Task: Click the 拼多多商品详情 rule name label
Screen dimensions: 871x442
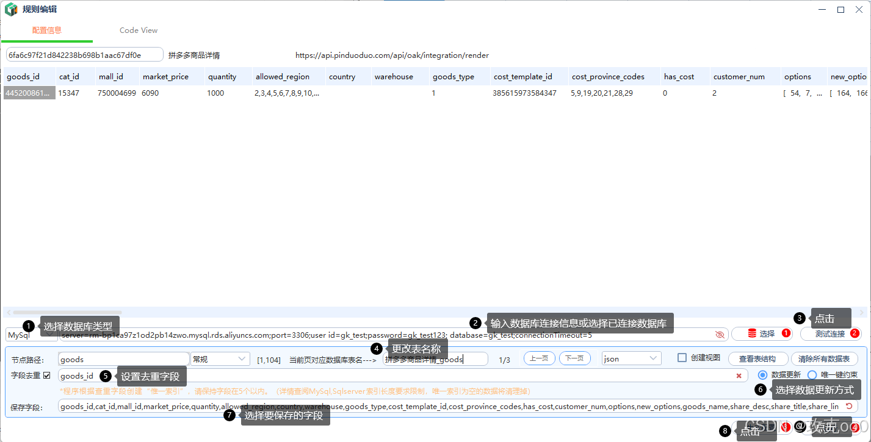Action: coord(194,55)
